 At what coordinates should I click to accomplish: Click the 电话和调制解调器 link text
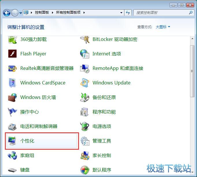click(x=39, y=126)
